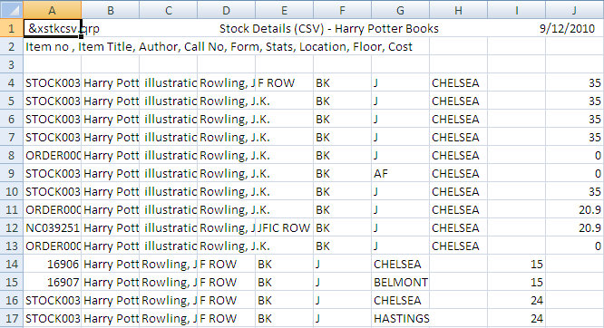Viewport: 604px width, 328px height.
Task: Click the Select All corner button
Action: pos(12,10)
